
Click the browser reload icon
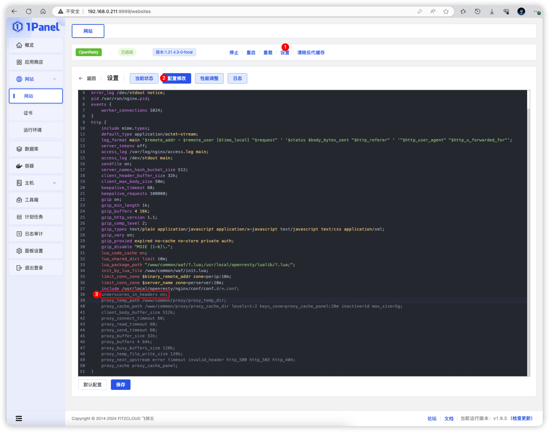[29, 11]
